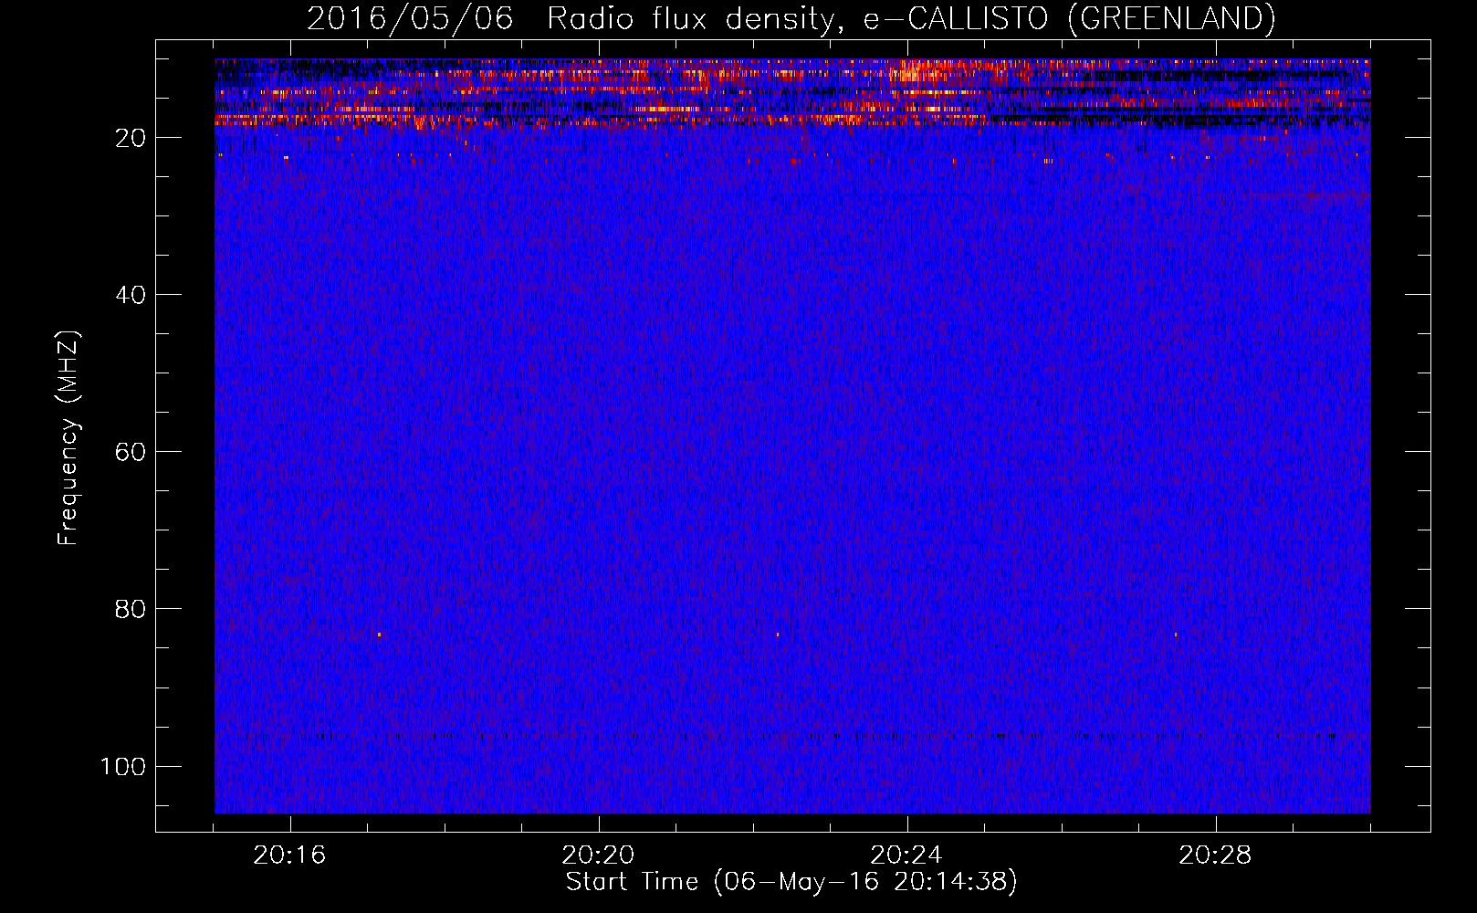Click the 100 MHz y-axis tick label
Image resolution: width=1477 pixels, height=913 pixels.
123,766
